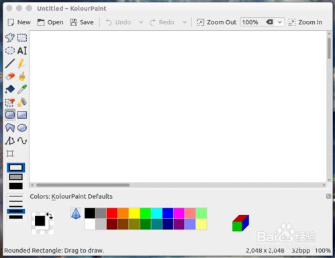Activate the Color Picker eyedropper tool
The width and height of the screenshot is (335, 258).
pyautogui.click(x=22, y=89)
